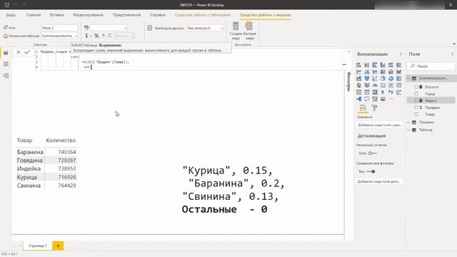Open the Представление ribbon tab
This screenshot has height=257, width=457.
tap(127, 15)
